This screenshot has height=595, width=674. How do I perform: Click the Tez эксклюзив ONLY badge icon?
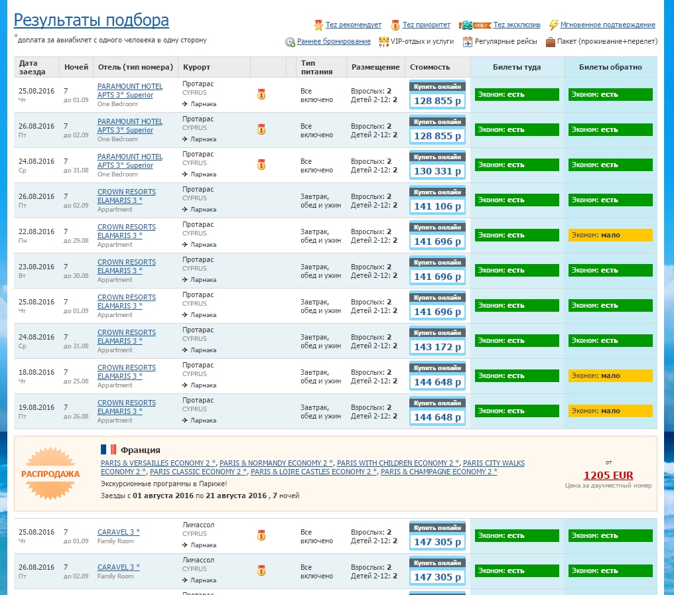(x=474, y=25)
